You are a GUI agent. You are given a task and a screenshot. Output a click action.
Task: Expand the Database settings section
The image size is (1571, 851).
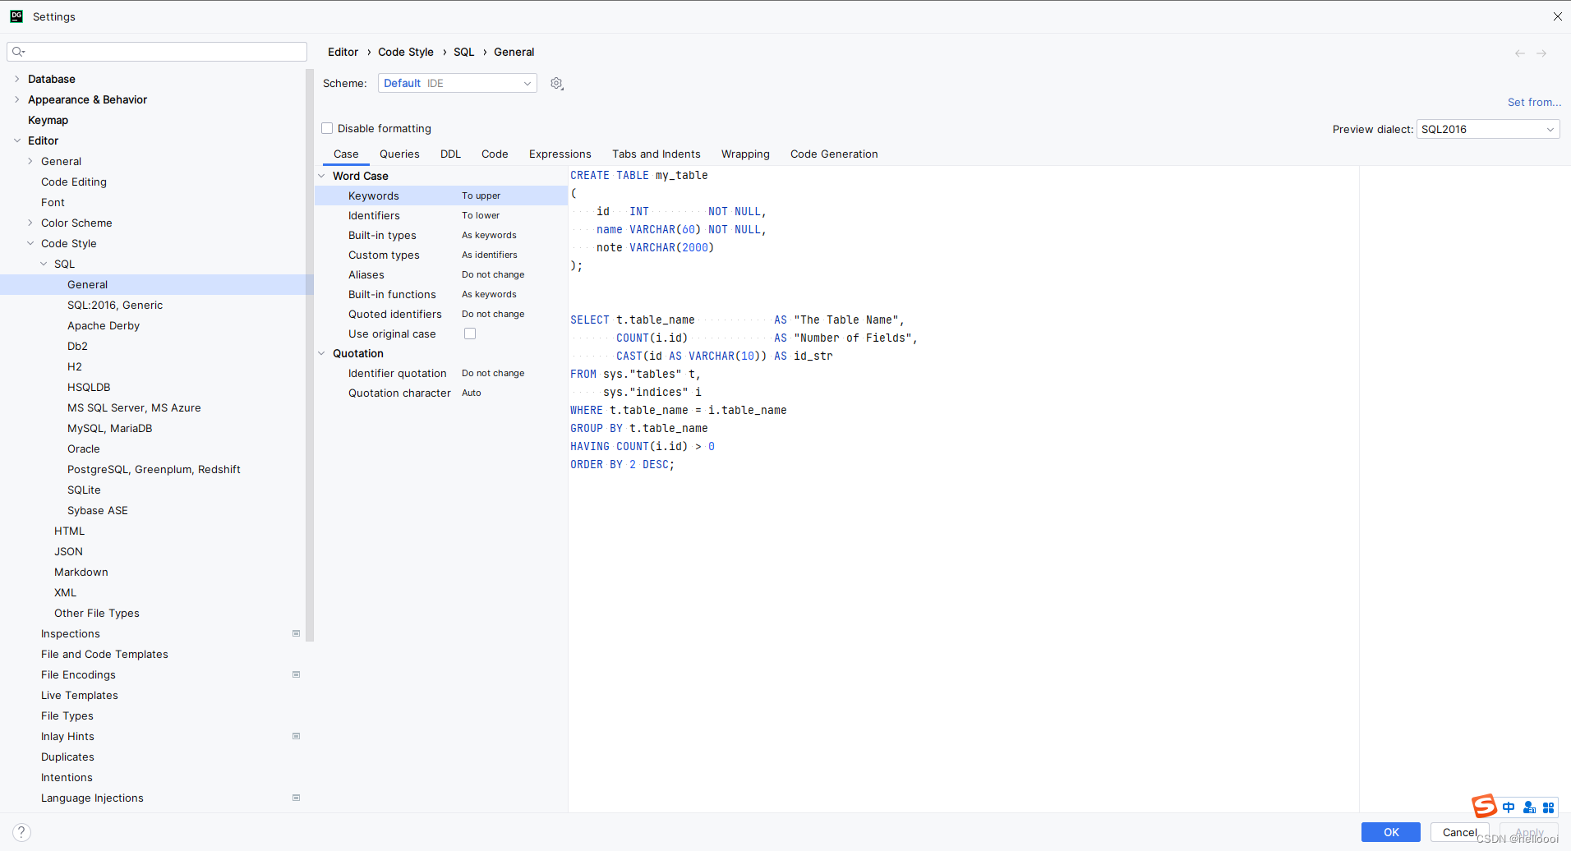click(x=17, y=79)
